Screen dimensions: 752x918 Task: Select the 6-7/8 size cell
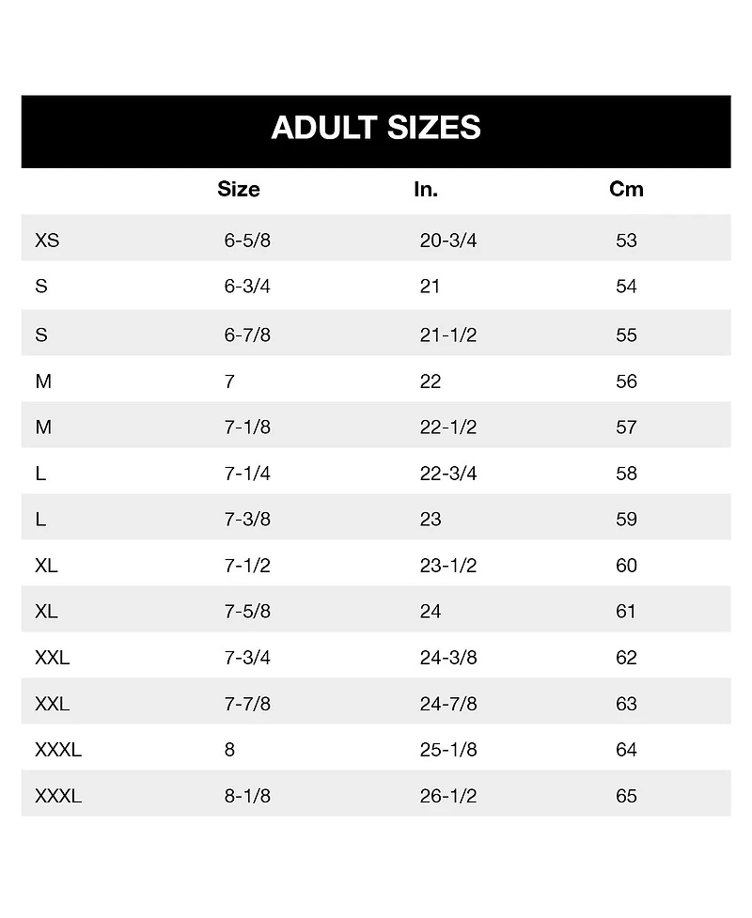[x=247, y=335]
